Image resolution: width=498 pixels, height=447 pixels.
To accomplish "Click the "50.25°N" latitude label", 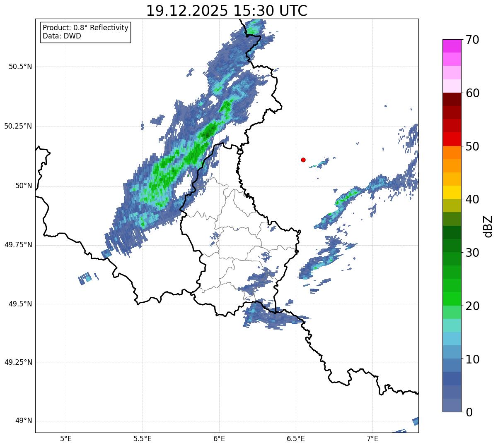I will coord(18,126).
